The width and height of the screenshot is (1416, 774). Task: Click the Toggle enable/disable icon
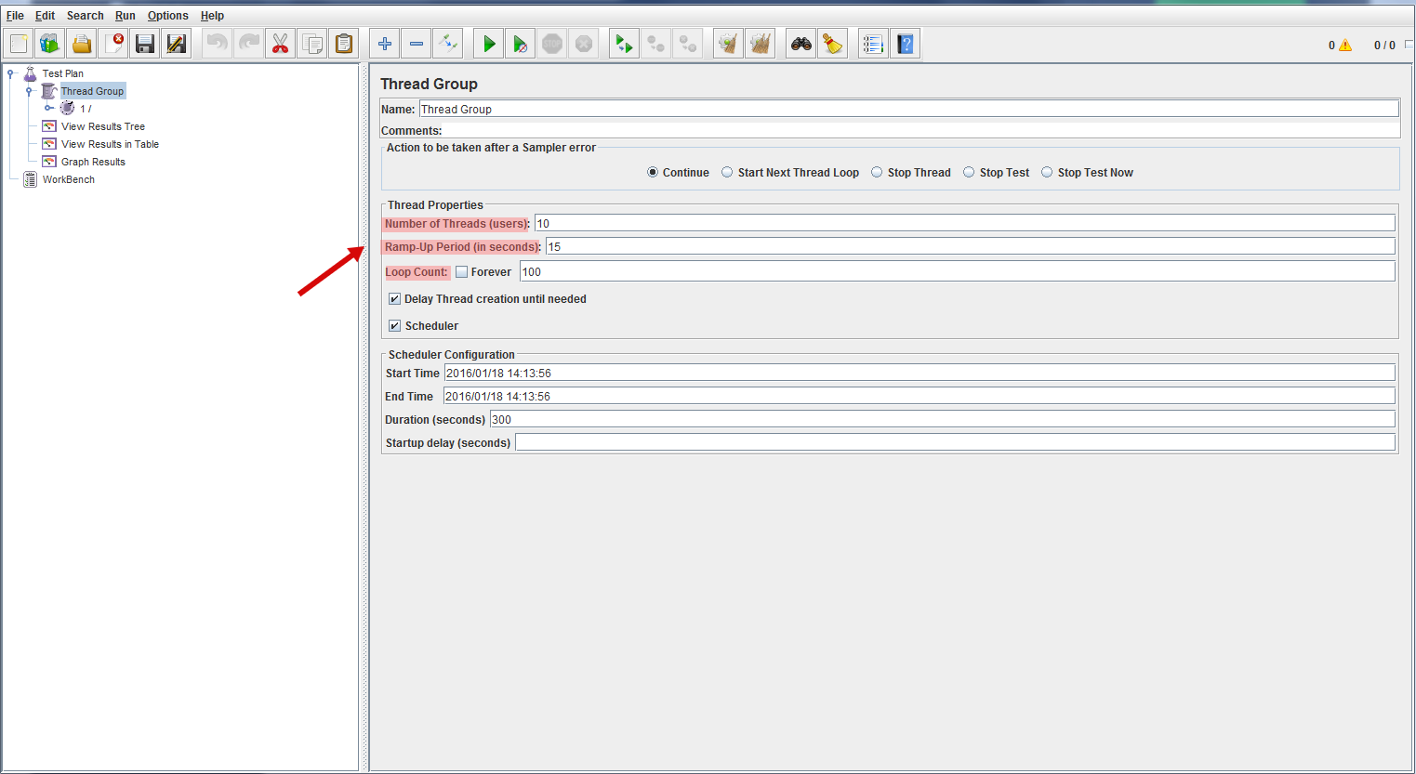(448, 44)
